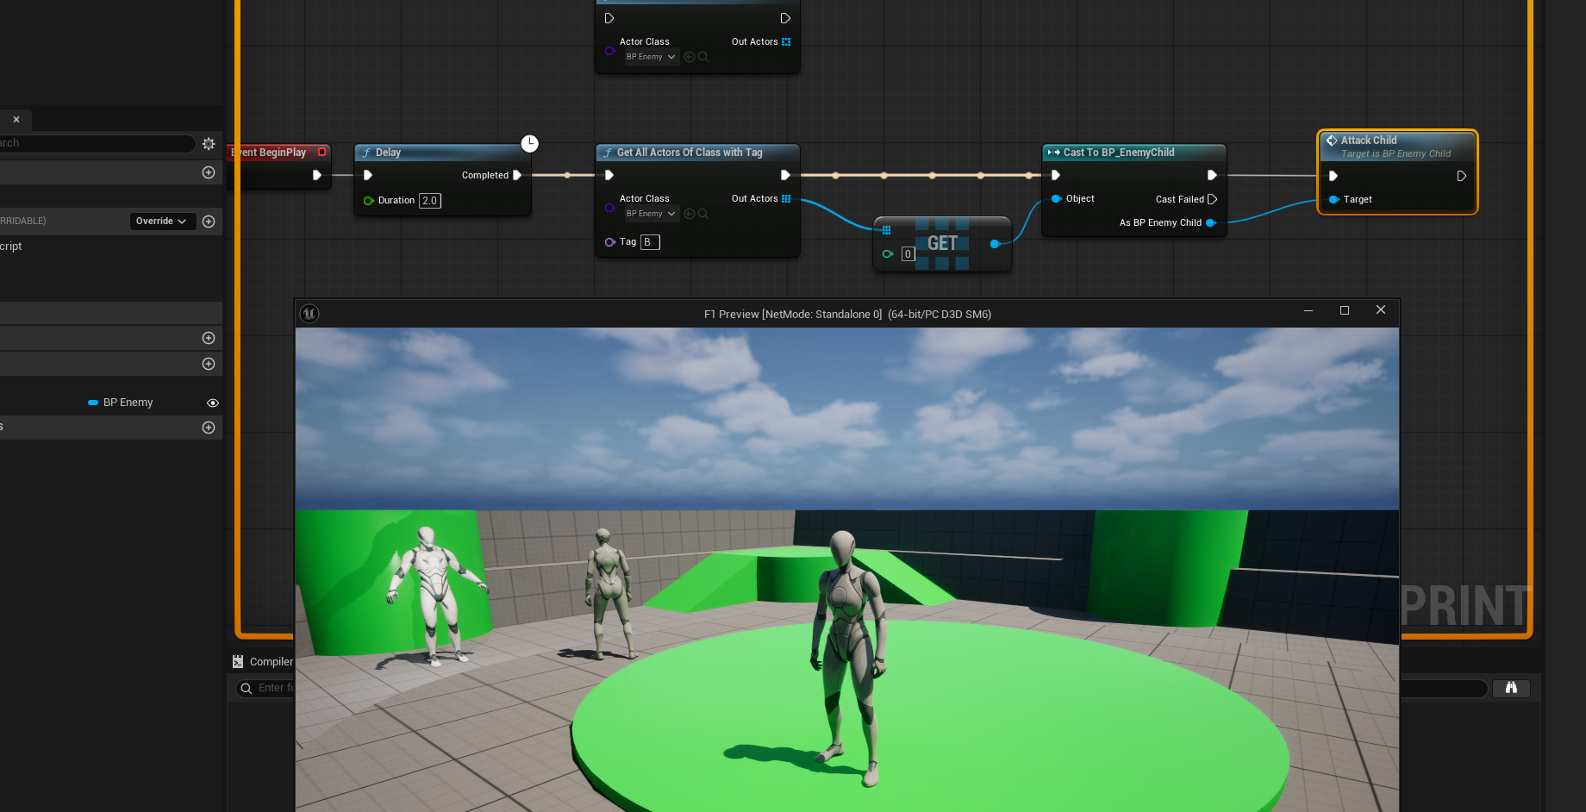Screen dimensions: 1586x812
Task: Click the GET node green index pin
Action: (x=887, y=254)
